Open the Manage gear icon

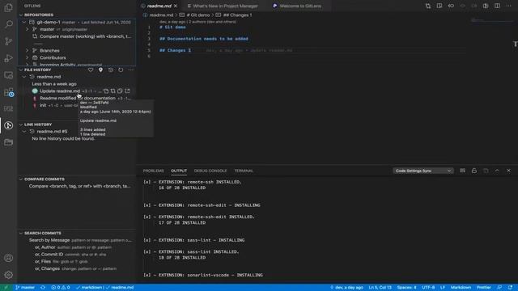point(9,275)
